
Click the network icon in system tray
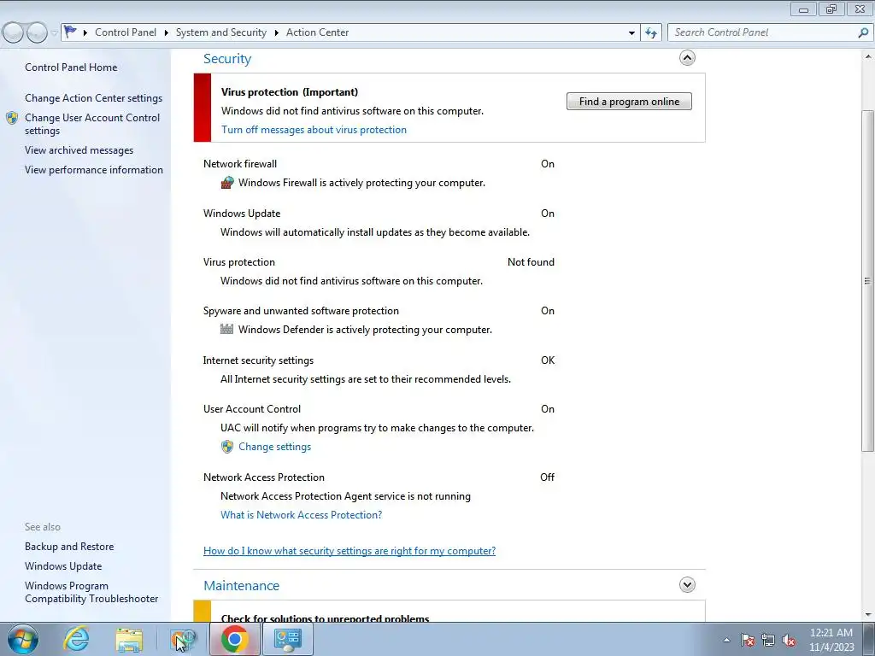(768, 640)
